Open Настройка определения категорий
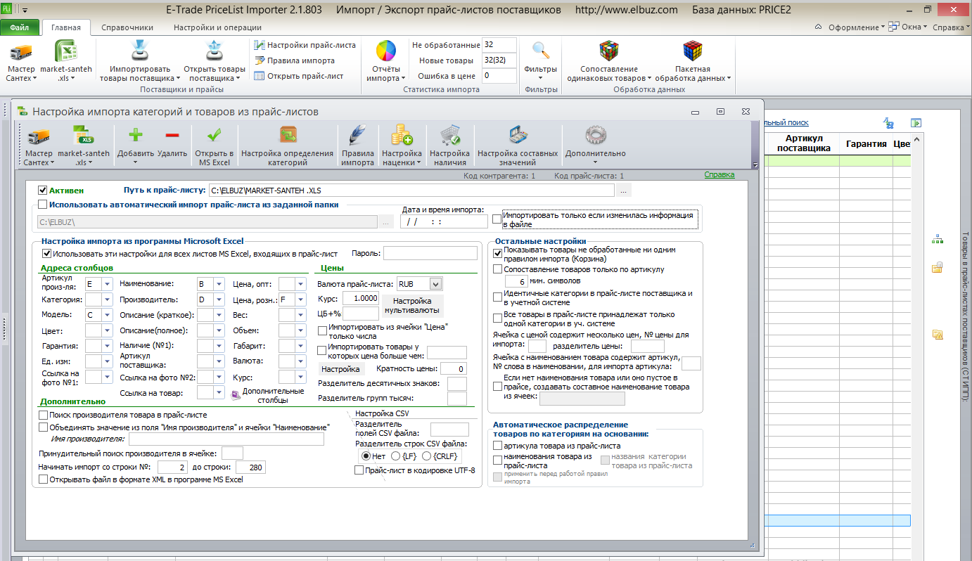 click(x=287, y=146)
